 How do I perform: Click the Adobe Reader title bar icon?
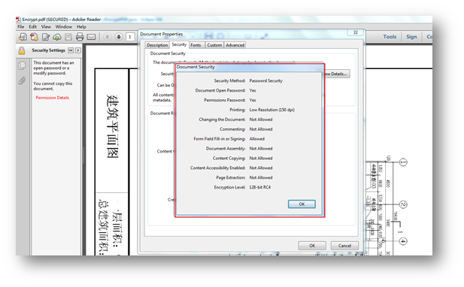pyautogui.click(x=18, y=20)
